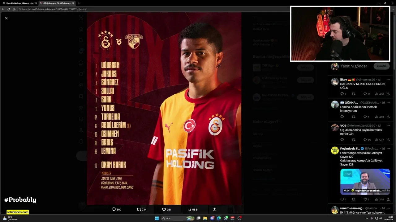Share the Peşindeyiz F... post
Image resolution: width=396 pixels, height=222 pixels.
pyautogui.click(x=388, y=199)
